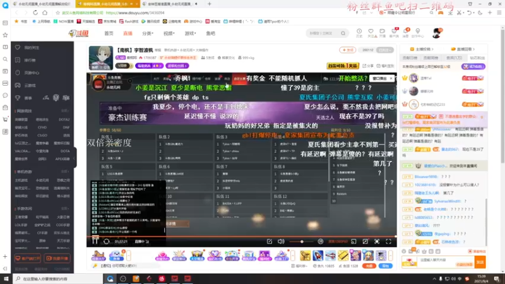This screenshot has width=505, height=284.
Task: Enter fullscreen video mode
Action: [388, 241]
